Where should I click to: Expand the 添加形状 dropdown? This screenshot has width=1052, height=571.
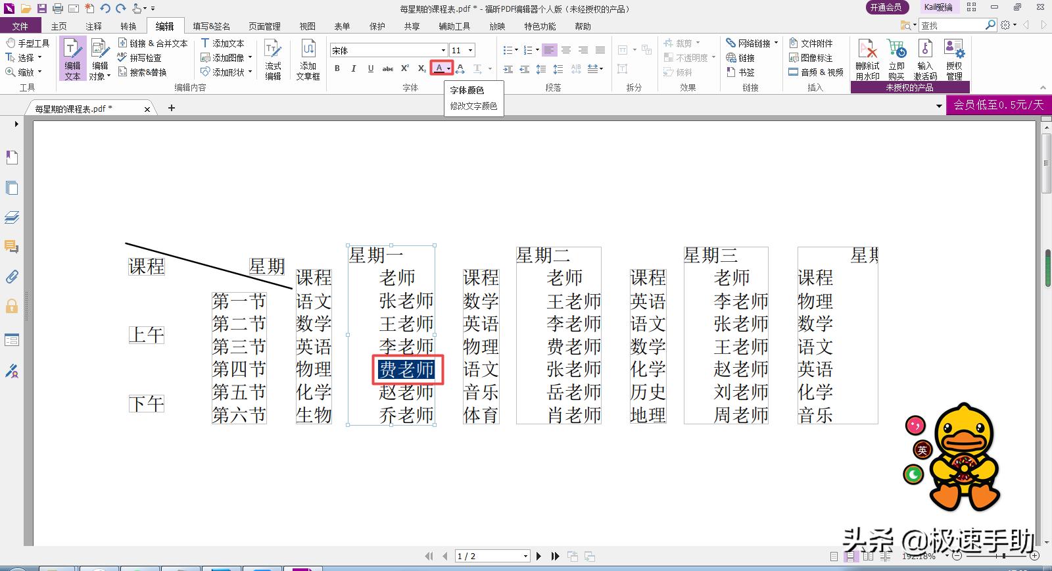[x=251, y=72]
